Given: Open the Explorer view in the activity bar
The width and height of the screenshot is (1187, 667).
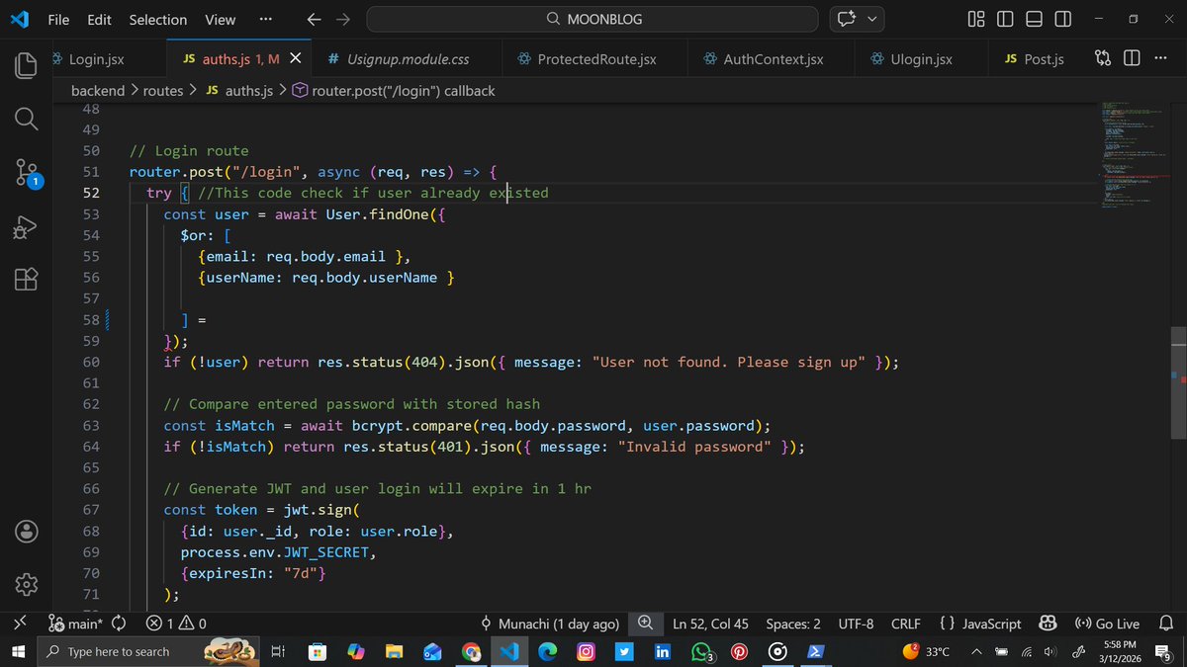Looking at the screenshot, I should click(x=27, y=65).
